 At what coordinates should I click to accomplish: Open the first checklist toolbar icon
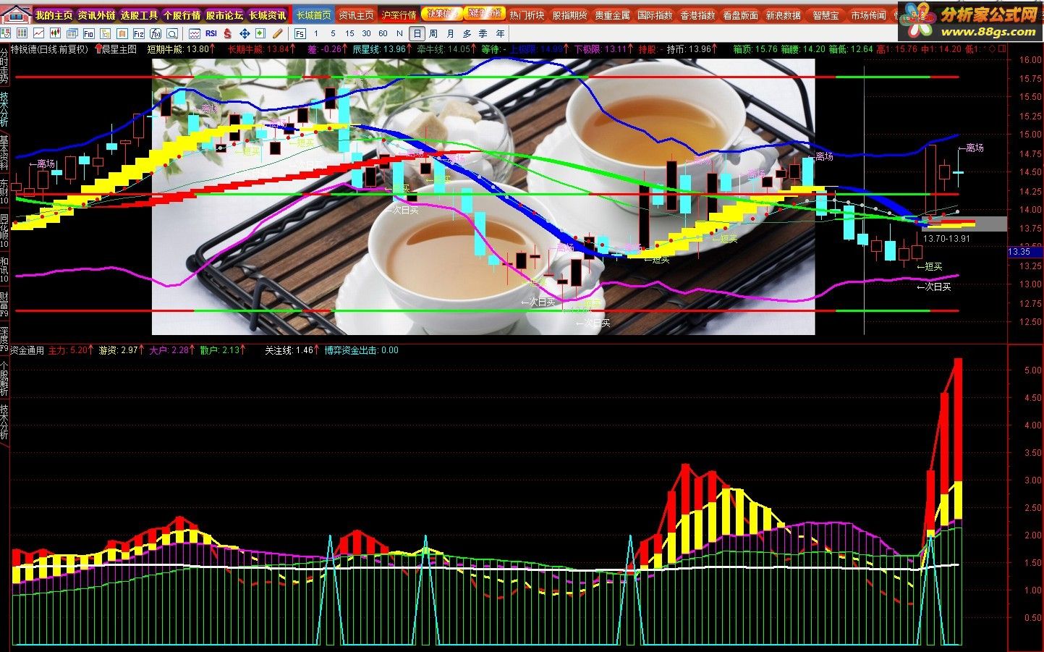point(6,33)
